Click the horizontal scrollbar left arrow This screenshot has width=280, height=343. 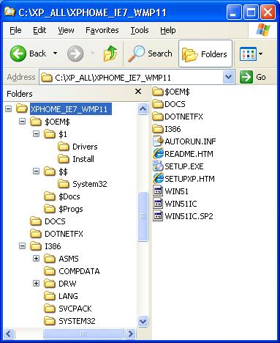click(10, 333)
